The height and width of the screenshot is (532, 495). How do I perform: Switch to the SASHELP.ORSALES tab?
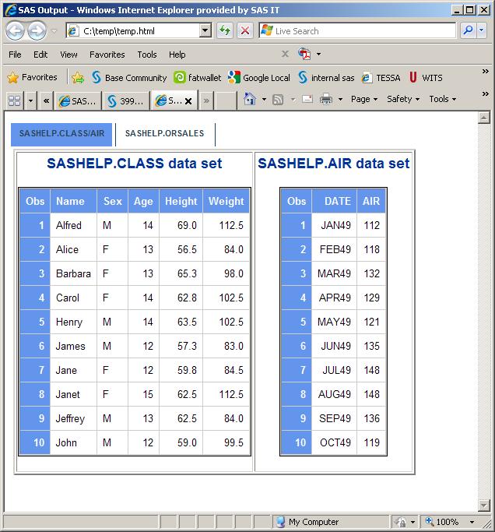(x=164, y=134)
